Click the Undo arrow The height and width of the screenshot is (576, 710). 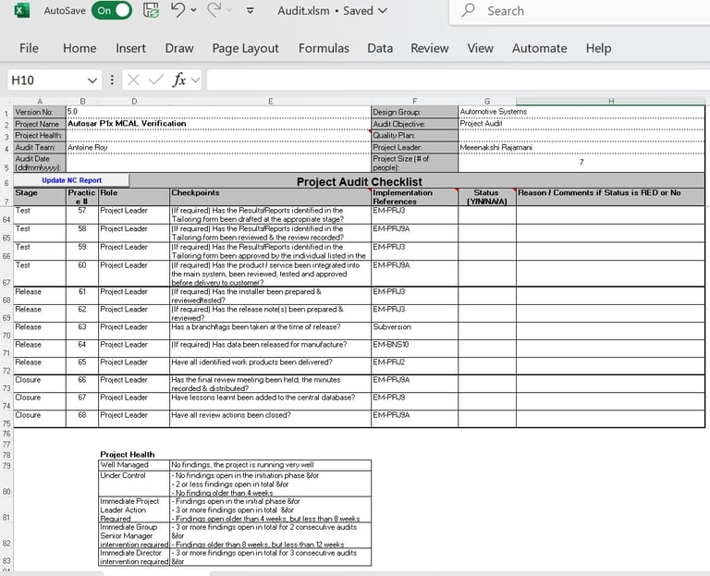[x=177, y=9]
